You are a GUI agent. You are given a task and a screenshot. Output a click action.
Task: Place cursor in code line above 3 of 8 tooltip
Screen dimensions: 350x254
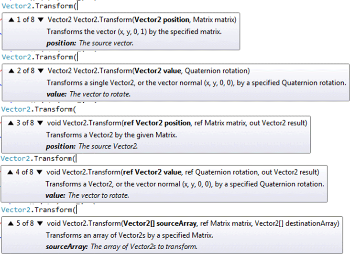click(38, 109)
